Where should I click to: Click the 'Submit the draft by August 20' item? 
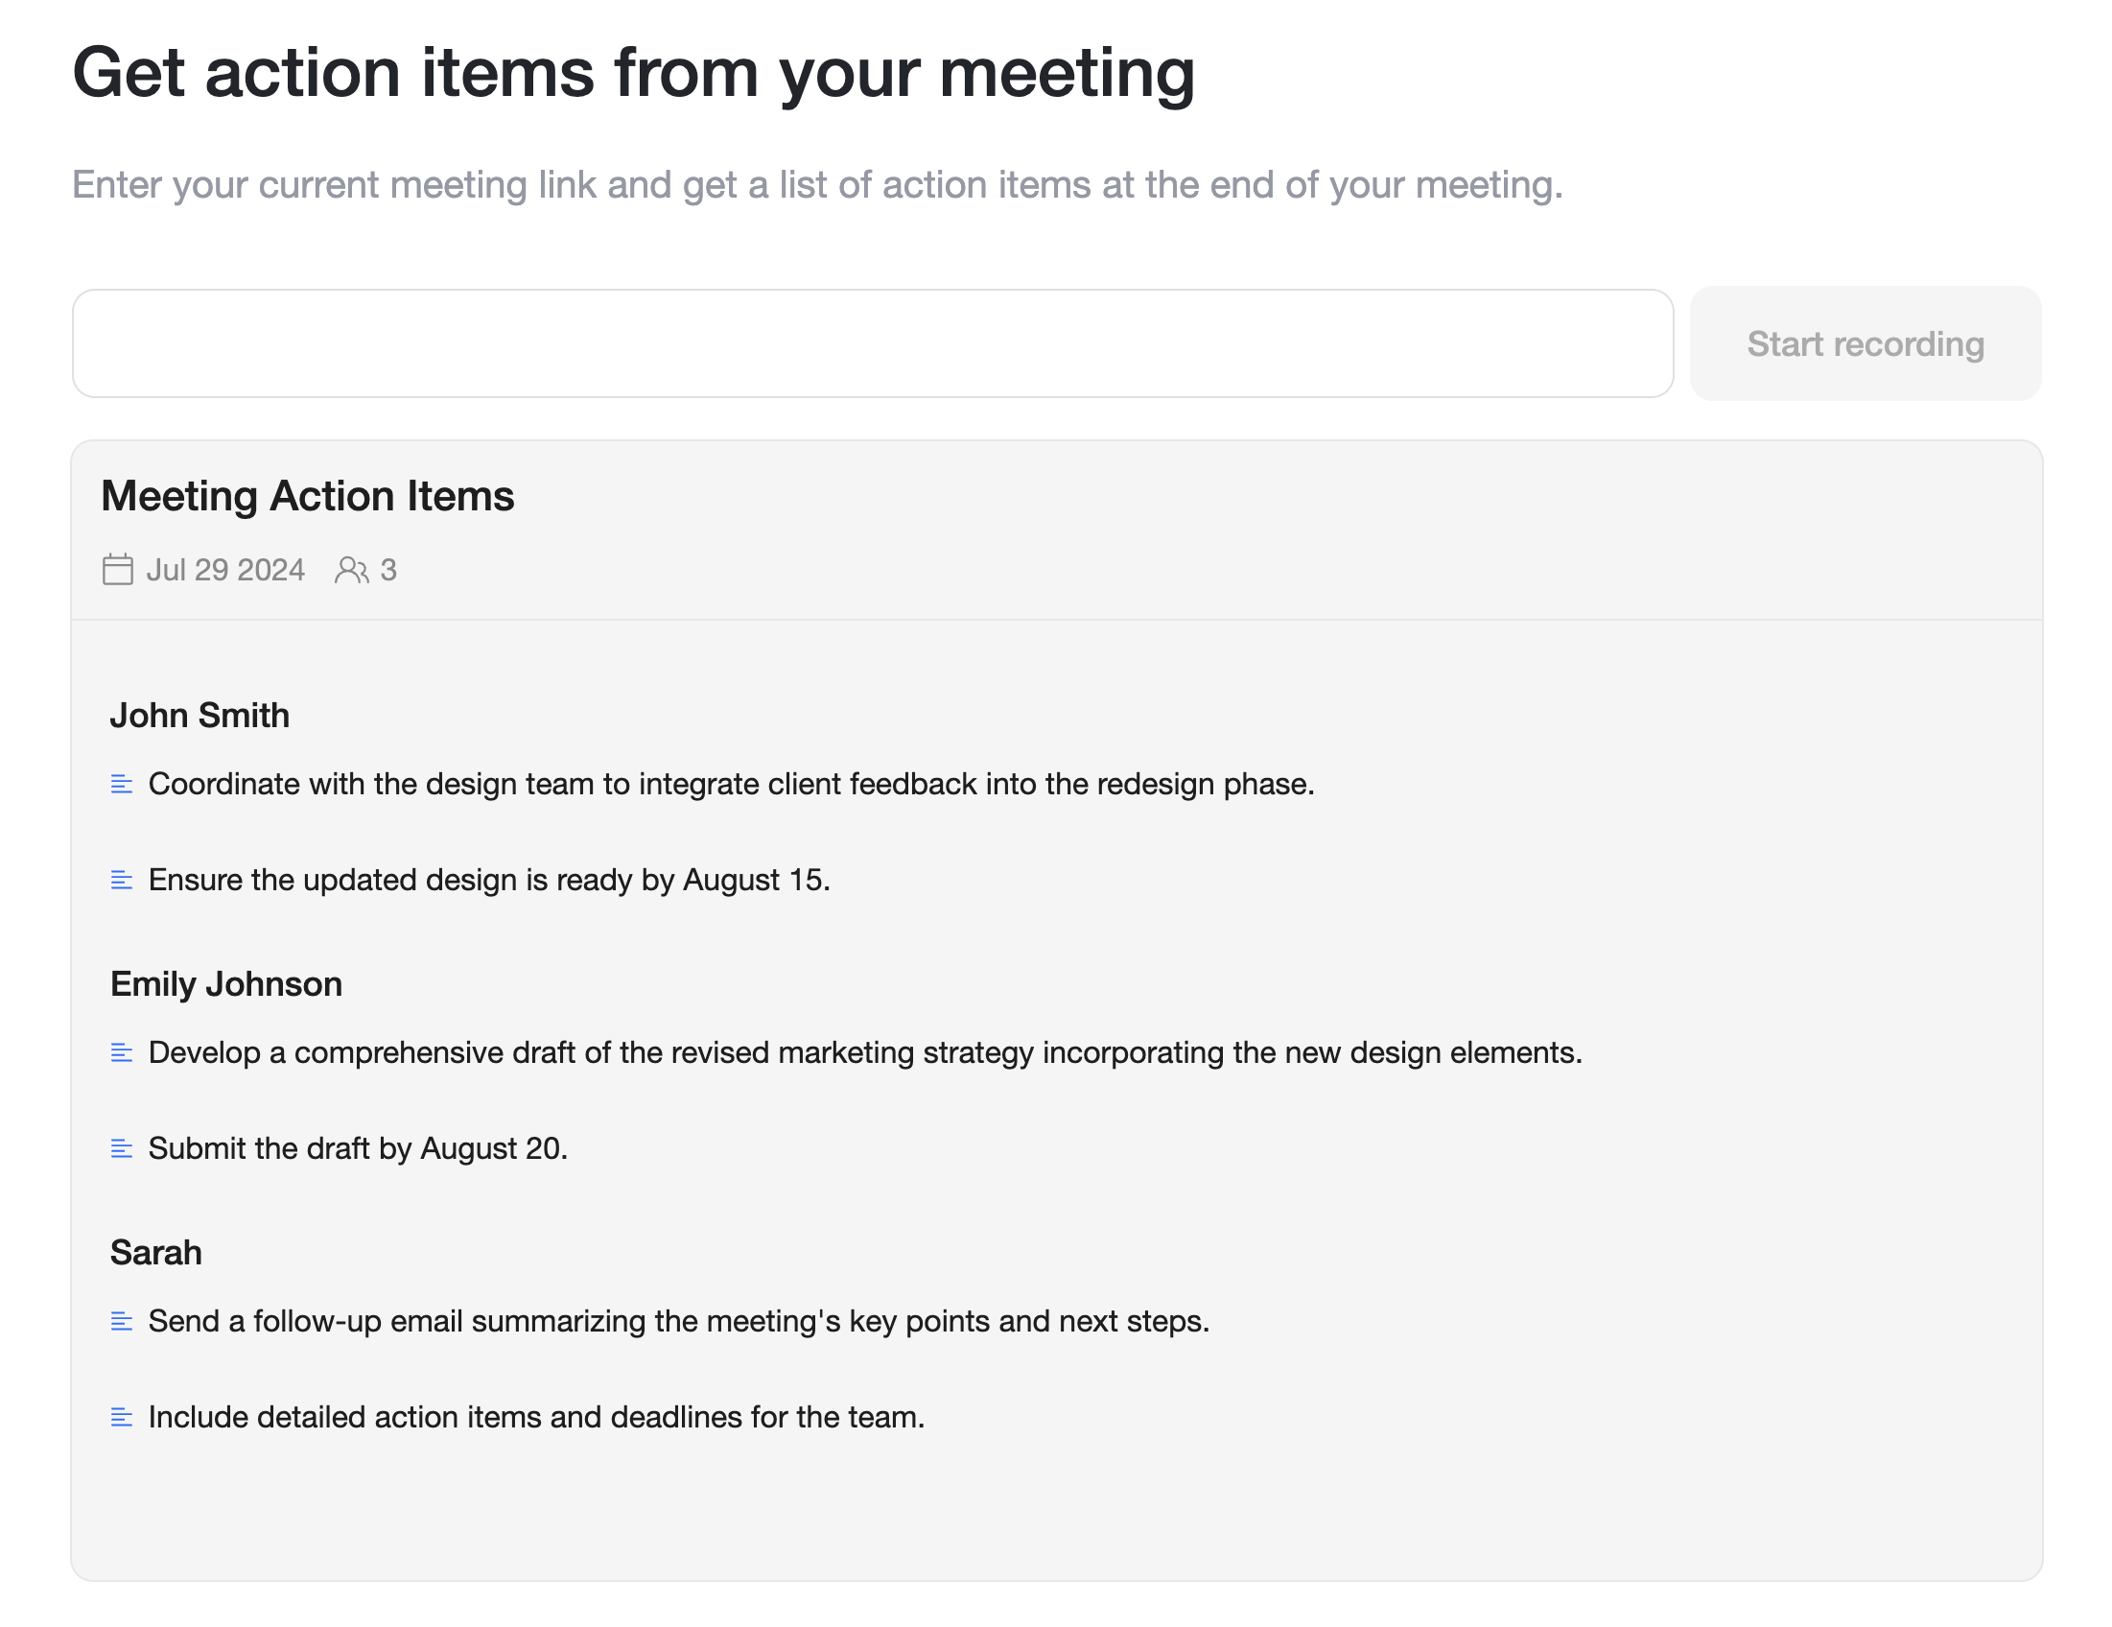[x=358, y=1148]
